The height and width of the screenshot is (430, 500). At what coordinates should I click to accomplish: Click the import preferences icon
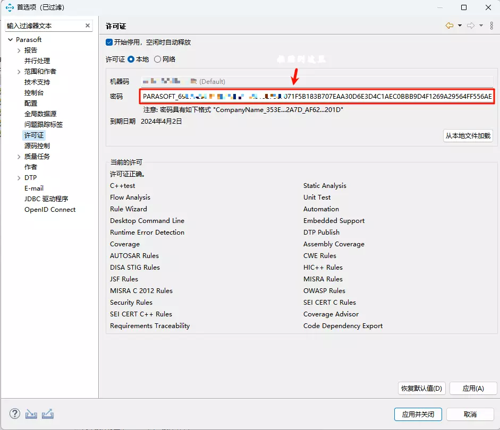pos(31,414)
